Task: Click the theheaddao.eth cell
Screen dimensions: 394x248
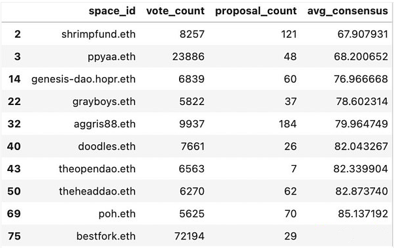Action: [97, 191]
